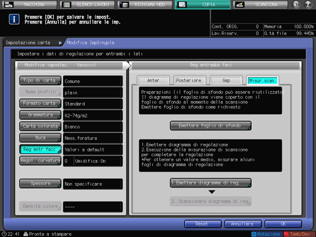The image size is (316, 237).
Task: Click Modifica ImpSingola breadcrumb
Action: pyautogui.click(x=90, y=43)
